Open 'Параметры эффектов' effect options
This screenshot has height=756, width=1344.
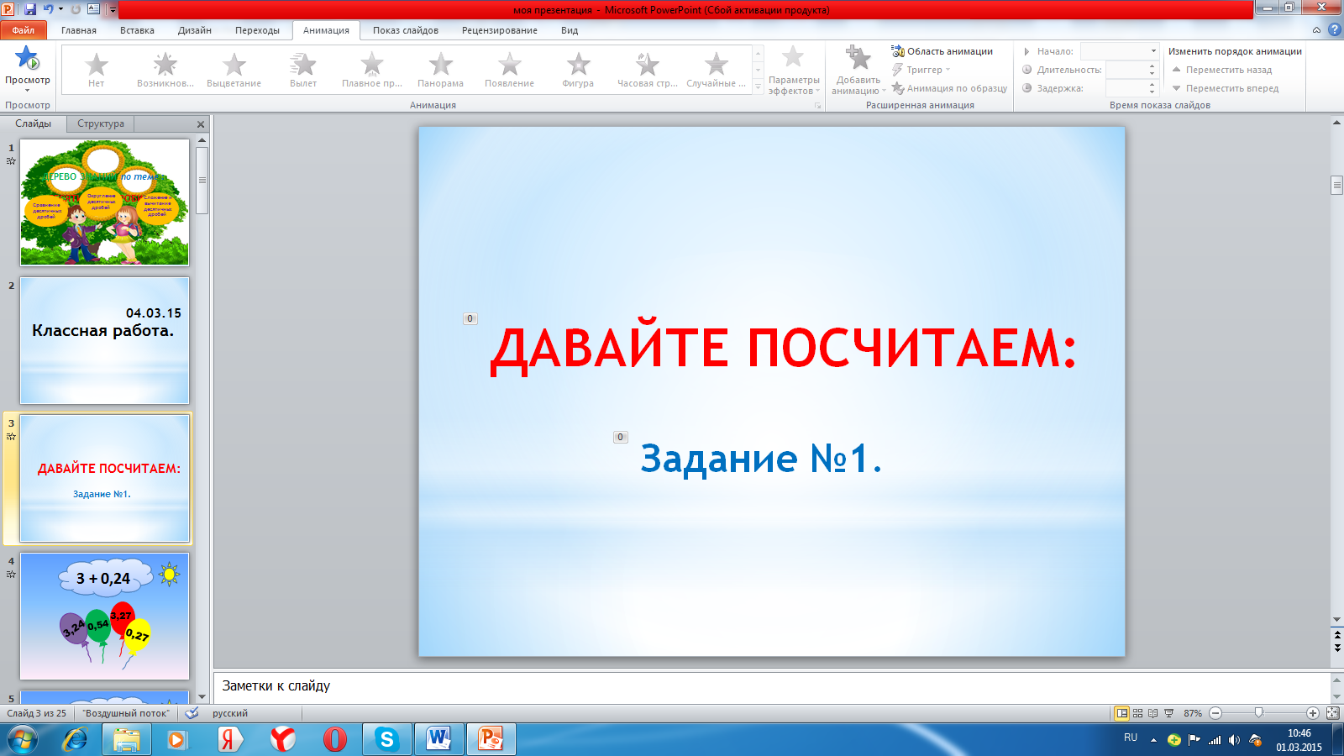click(x=794, y=71)
